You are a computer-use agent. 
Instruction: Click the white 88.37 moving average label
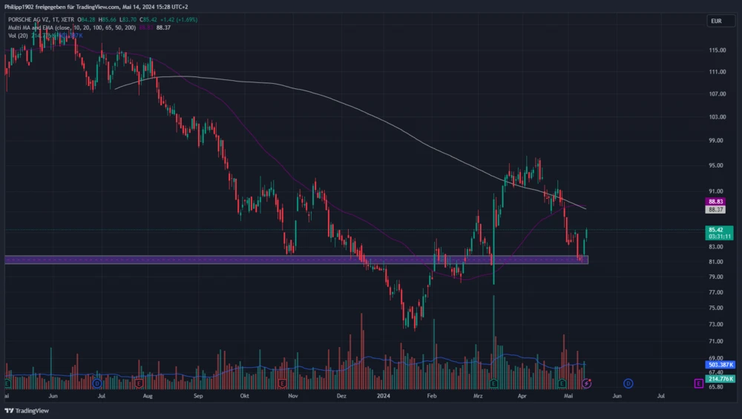click(715, 210)
